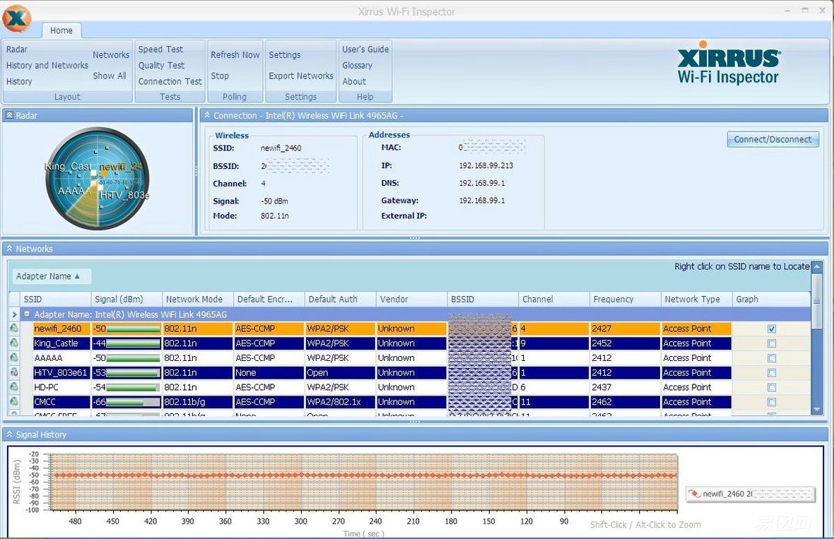The width and height of the screenshot is (834, 539).
Task: Select History and Networks layout
Action: tap(47, 65)
